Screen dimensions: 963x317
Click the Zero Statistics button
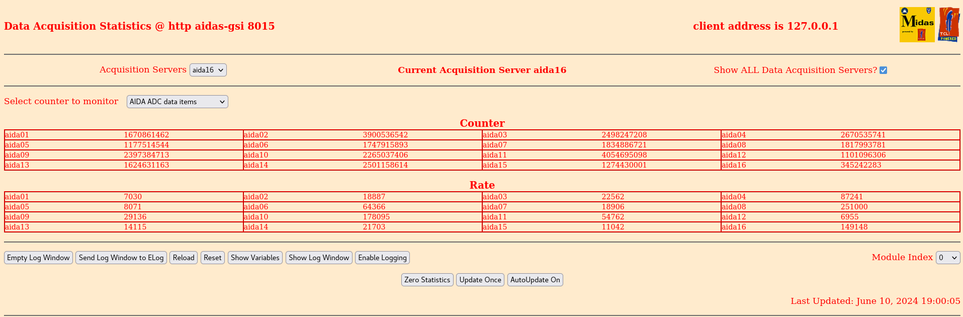427,280
